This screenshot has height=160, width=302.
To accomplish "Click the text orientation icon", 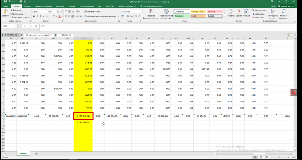I will [x=77, y=11].
